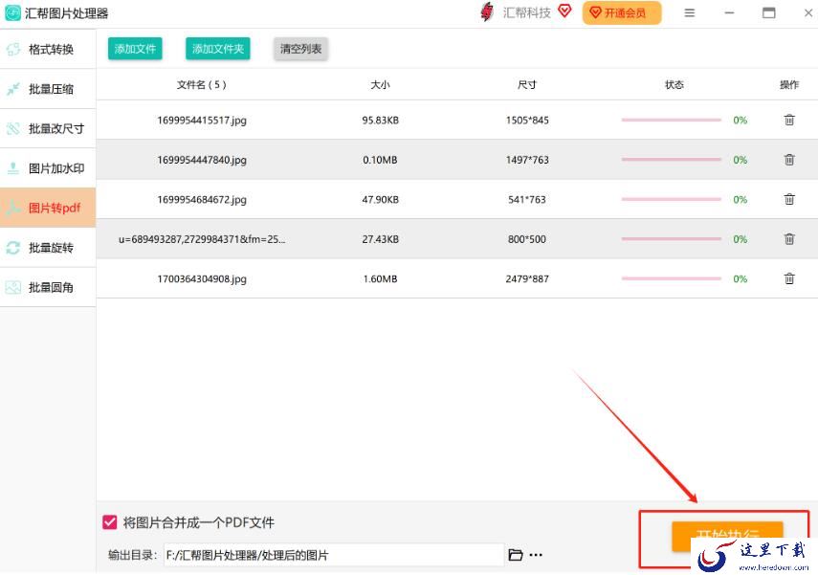Click the 尺寸 column header
Viewport: 818px width, 575px height.
click(527, 84)
